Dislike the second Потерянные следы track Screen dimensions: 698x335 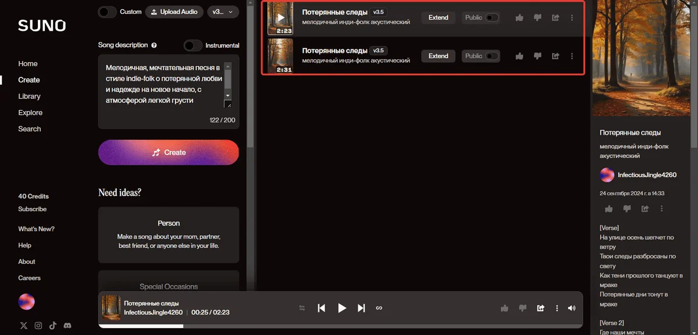point(537,56)
